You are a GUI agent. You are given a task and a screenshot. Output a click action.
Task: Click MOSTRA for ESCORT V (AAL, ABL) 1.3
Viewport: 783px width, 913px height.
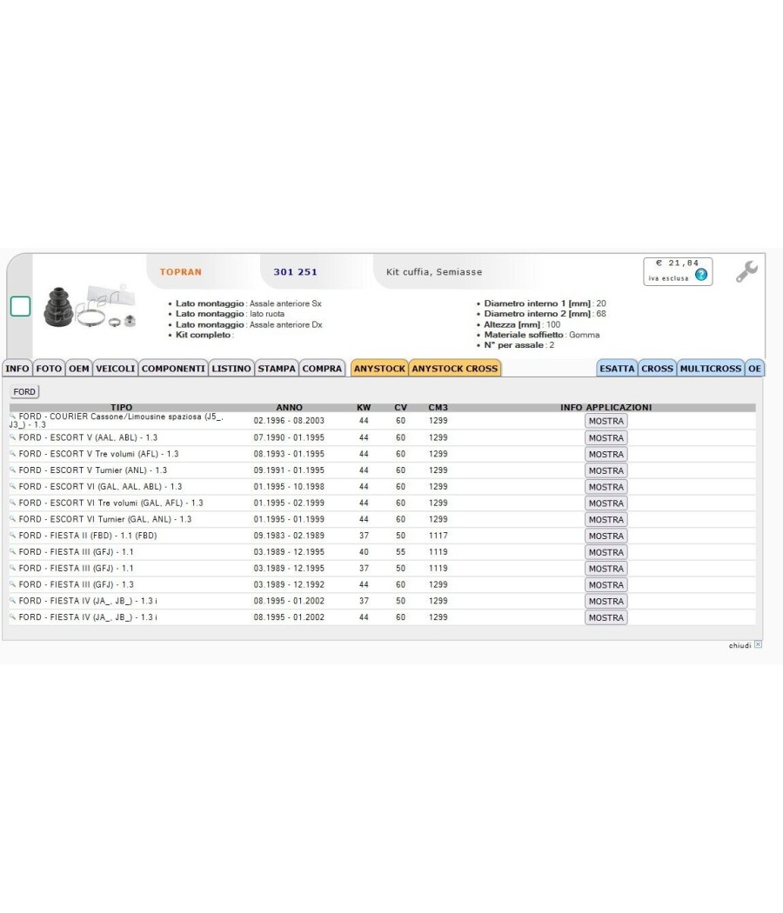(x=606, y=438)
